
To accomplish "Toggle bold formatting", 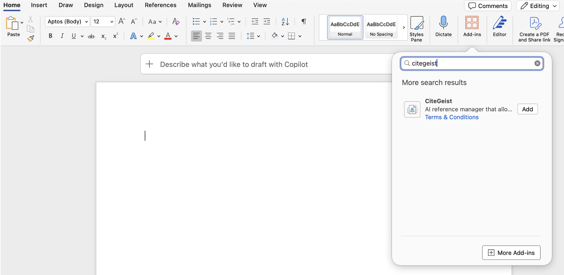I will coord(50,36).
